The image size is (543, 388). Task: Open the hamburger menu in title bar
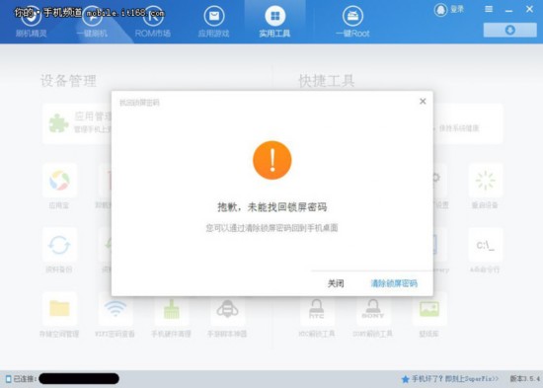click(x=489, y=9)
